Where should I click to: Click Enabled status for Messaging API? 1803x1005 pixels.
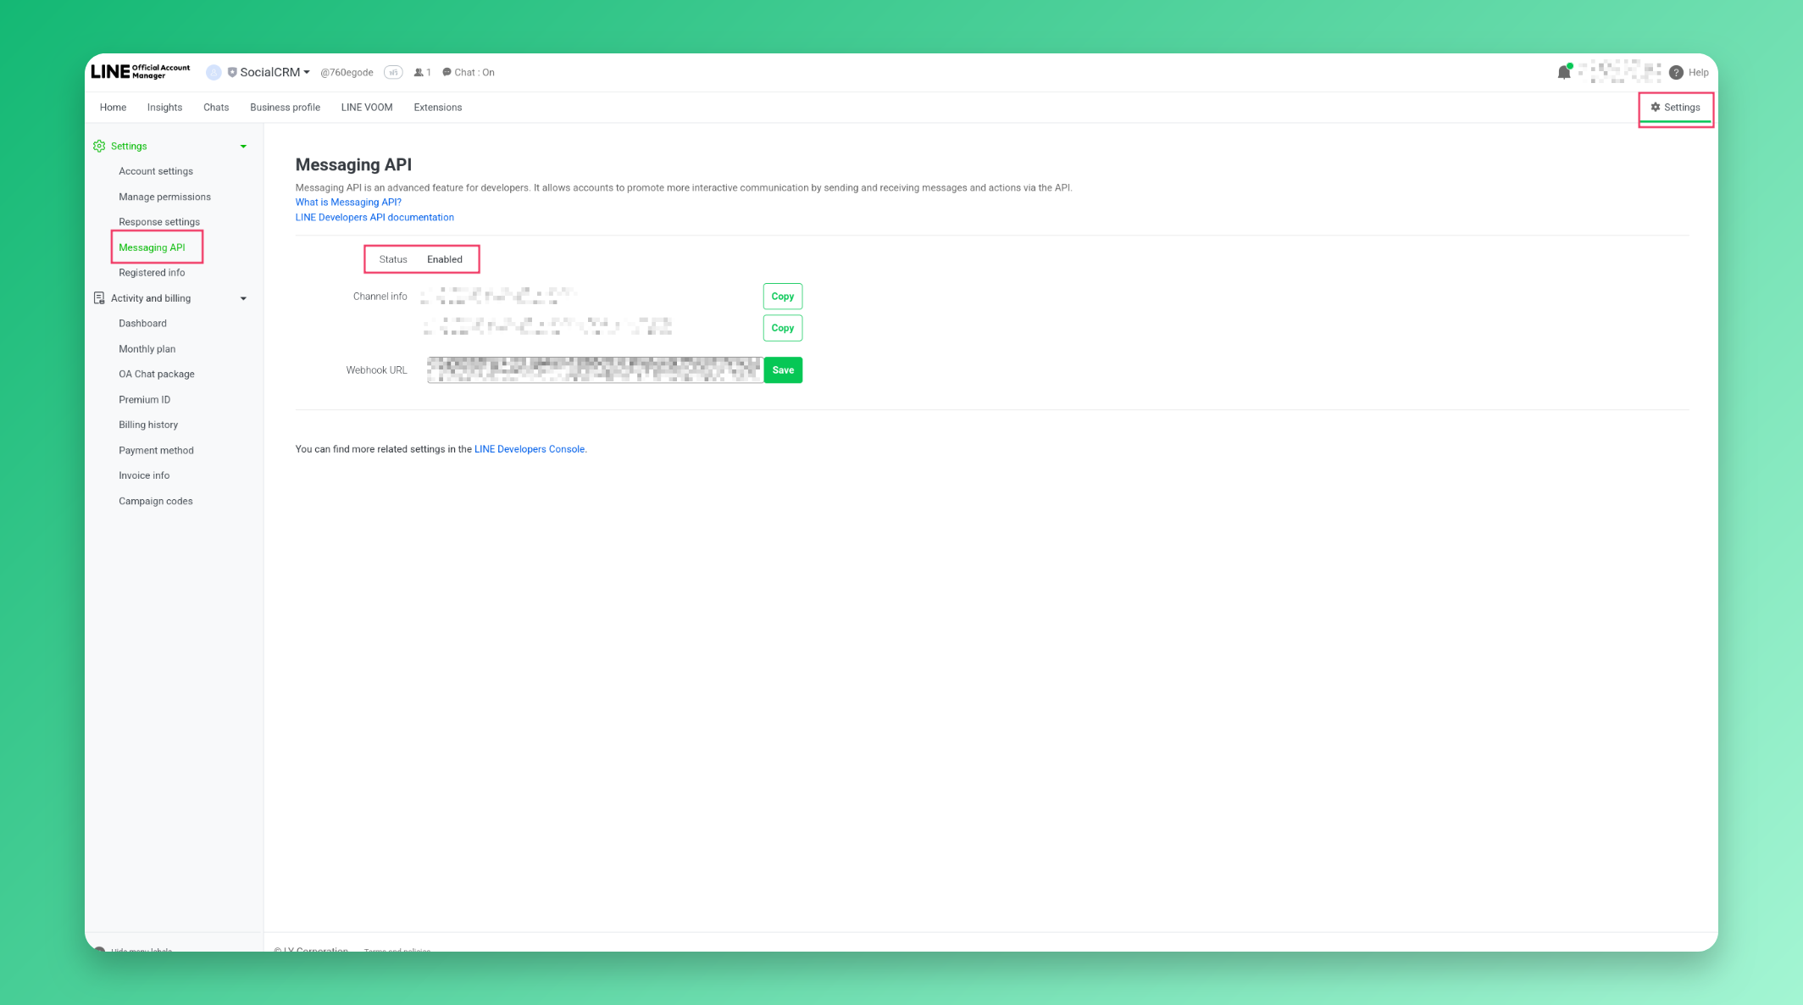pyautogui.click(x=444, y=259)
